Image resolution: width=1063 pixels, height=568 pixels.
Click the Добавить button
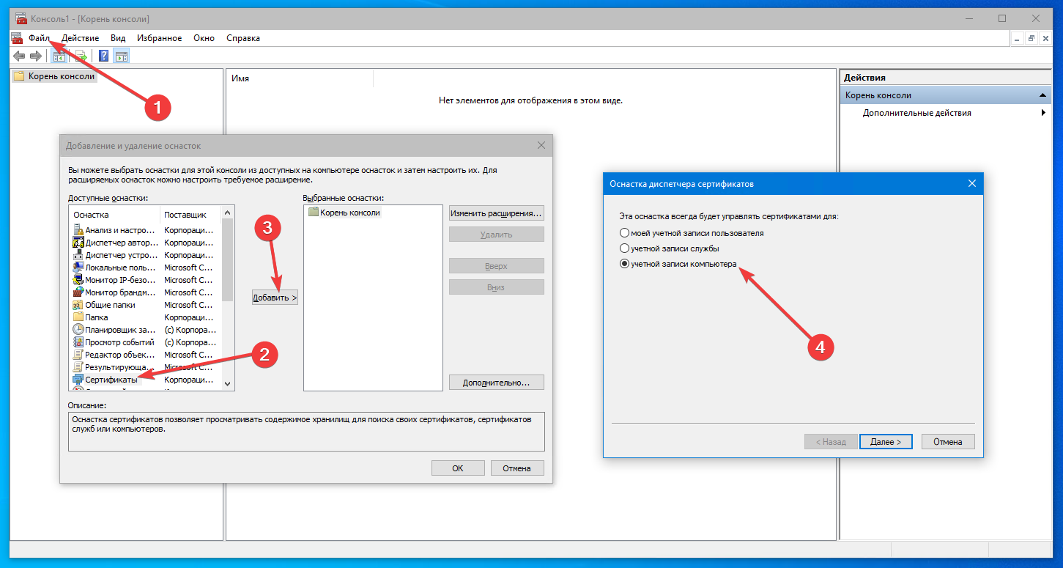tap(275, 297)
